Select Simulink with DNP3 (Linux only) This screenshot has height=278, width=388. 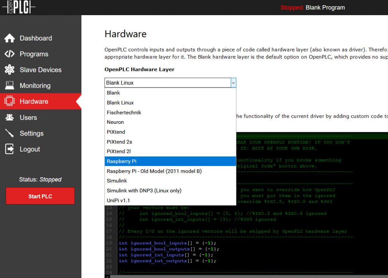(x=170, y=191)
